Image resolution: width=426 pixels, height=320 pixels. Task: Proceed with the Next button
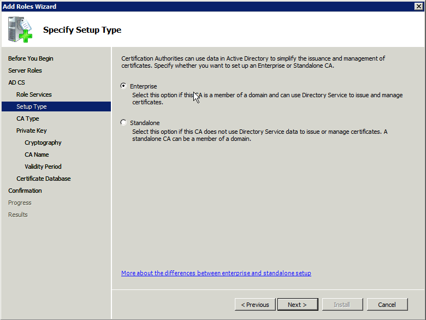click(297, 305)
